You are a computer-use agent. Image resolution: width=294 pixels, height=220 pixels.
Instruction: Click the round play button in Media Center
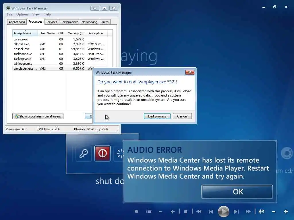click(223, 211)
